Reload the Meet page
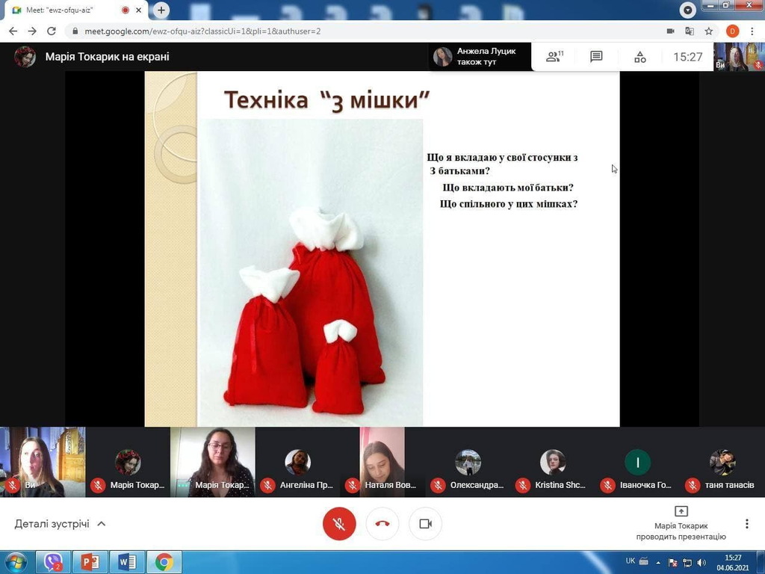 [x=51, y=31]
